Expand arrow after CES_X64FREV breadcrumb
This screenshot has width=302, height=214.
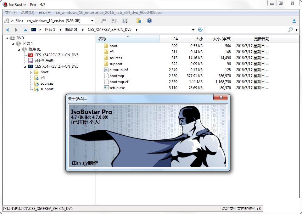coord(137,30)
